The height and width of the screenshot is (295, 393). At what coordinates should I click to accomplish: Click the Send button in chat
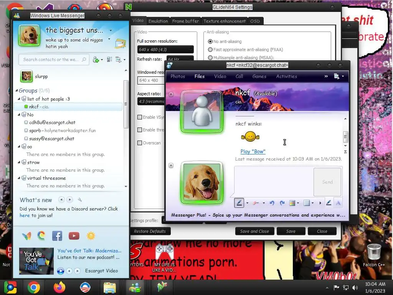coord(327,182)
